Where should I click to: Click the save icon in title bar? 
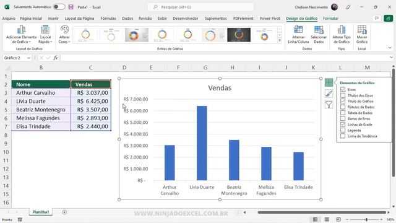coord(71,7)
